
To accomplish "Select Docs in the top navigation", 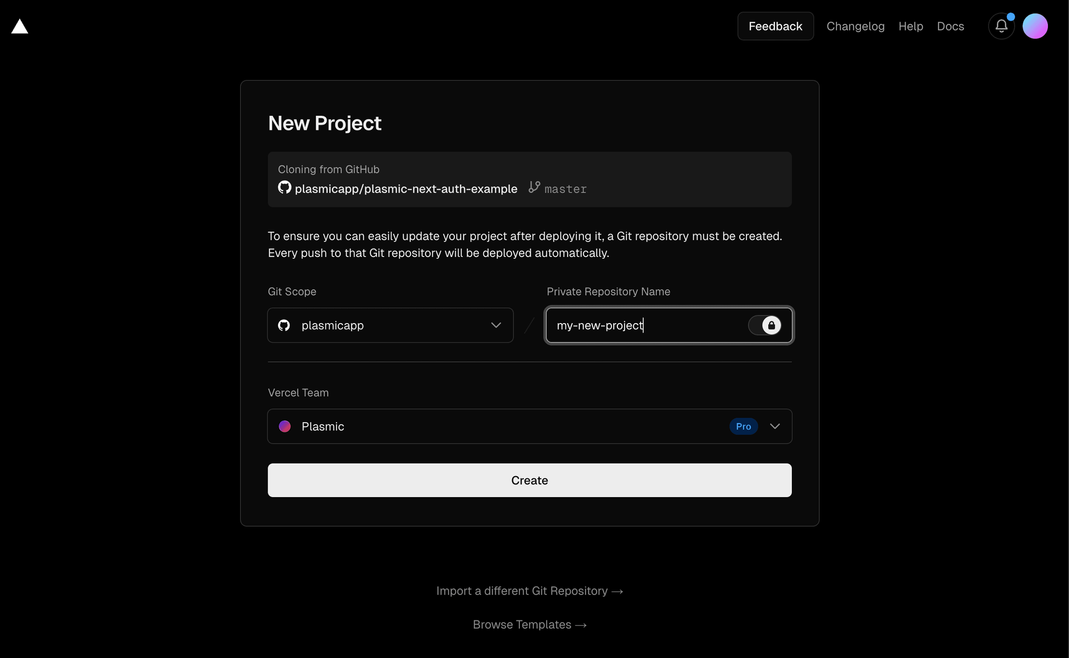I will (950, 26).
